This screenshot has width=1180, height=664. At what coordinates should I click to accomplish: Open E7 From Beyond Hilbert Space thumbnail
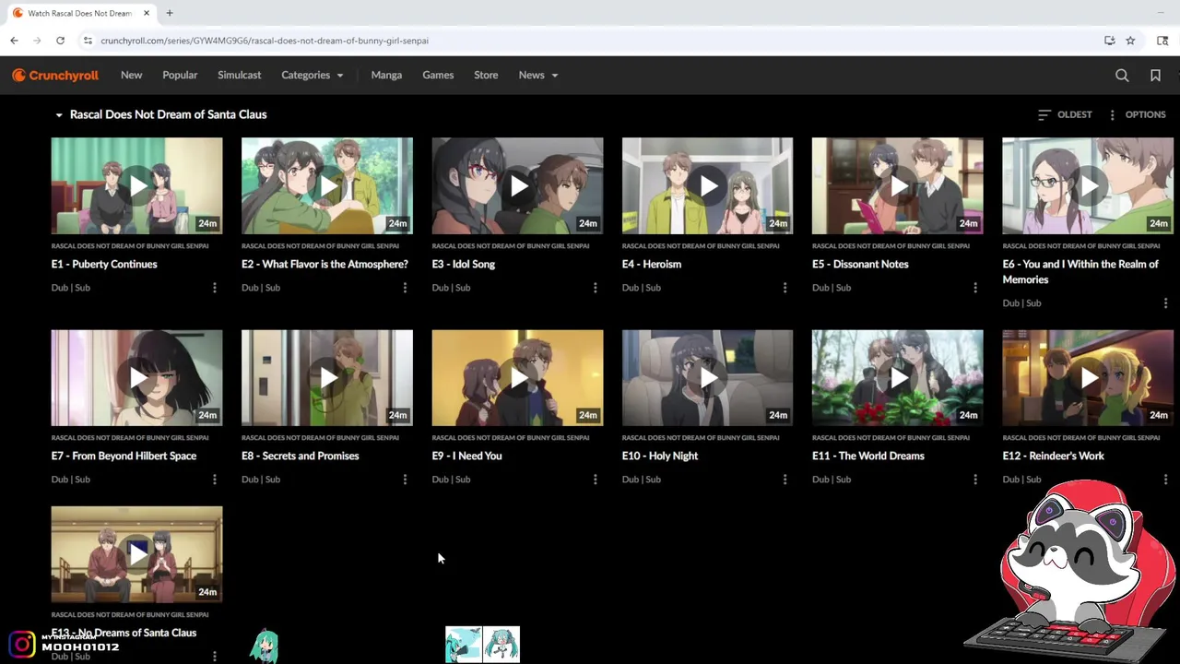coord(136,378)
